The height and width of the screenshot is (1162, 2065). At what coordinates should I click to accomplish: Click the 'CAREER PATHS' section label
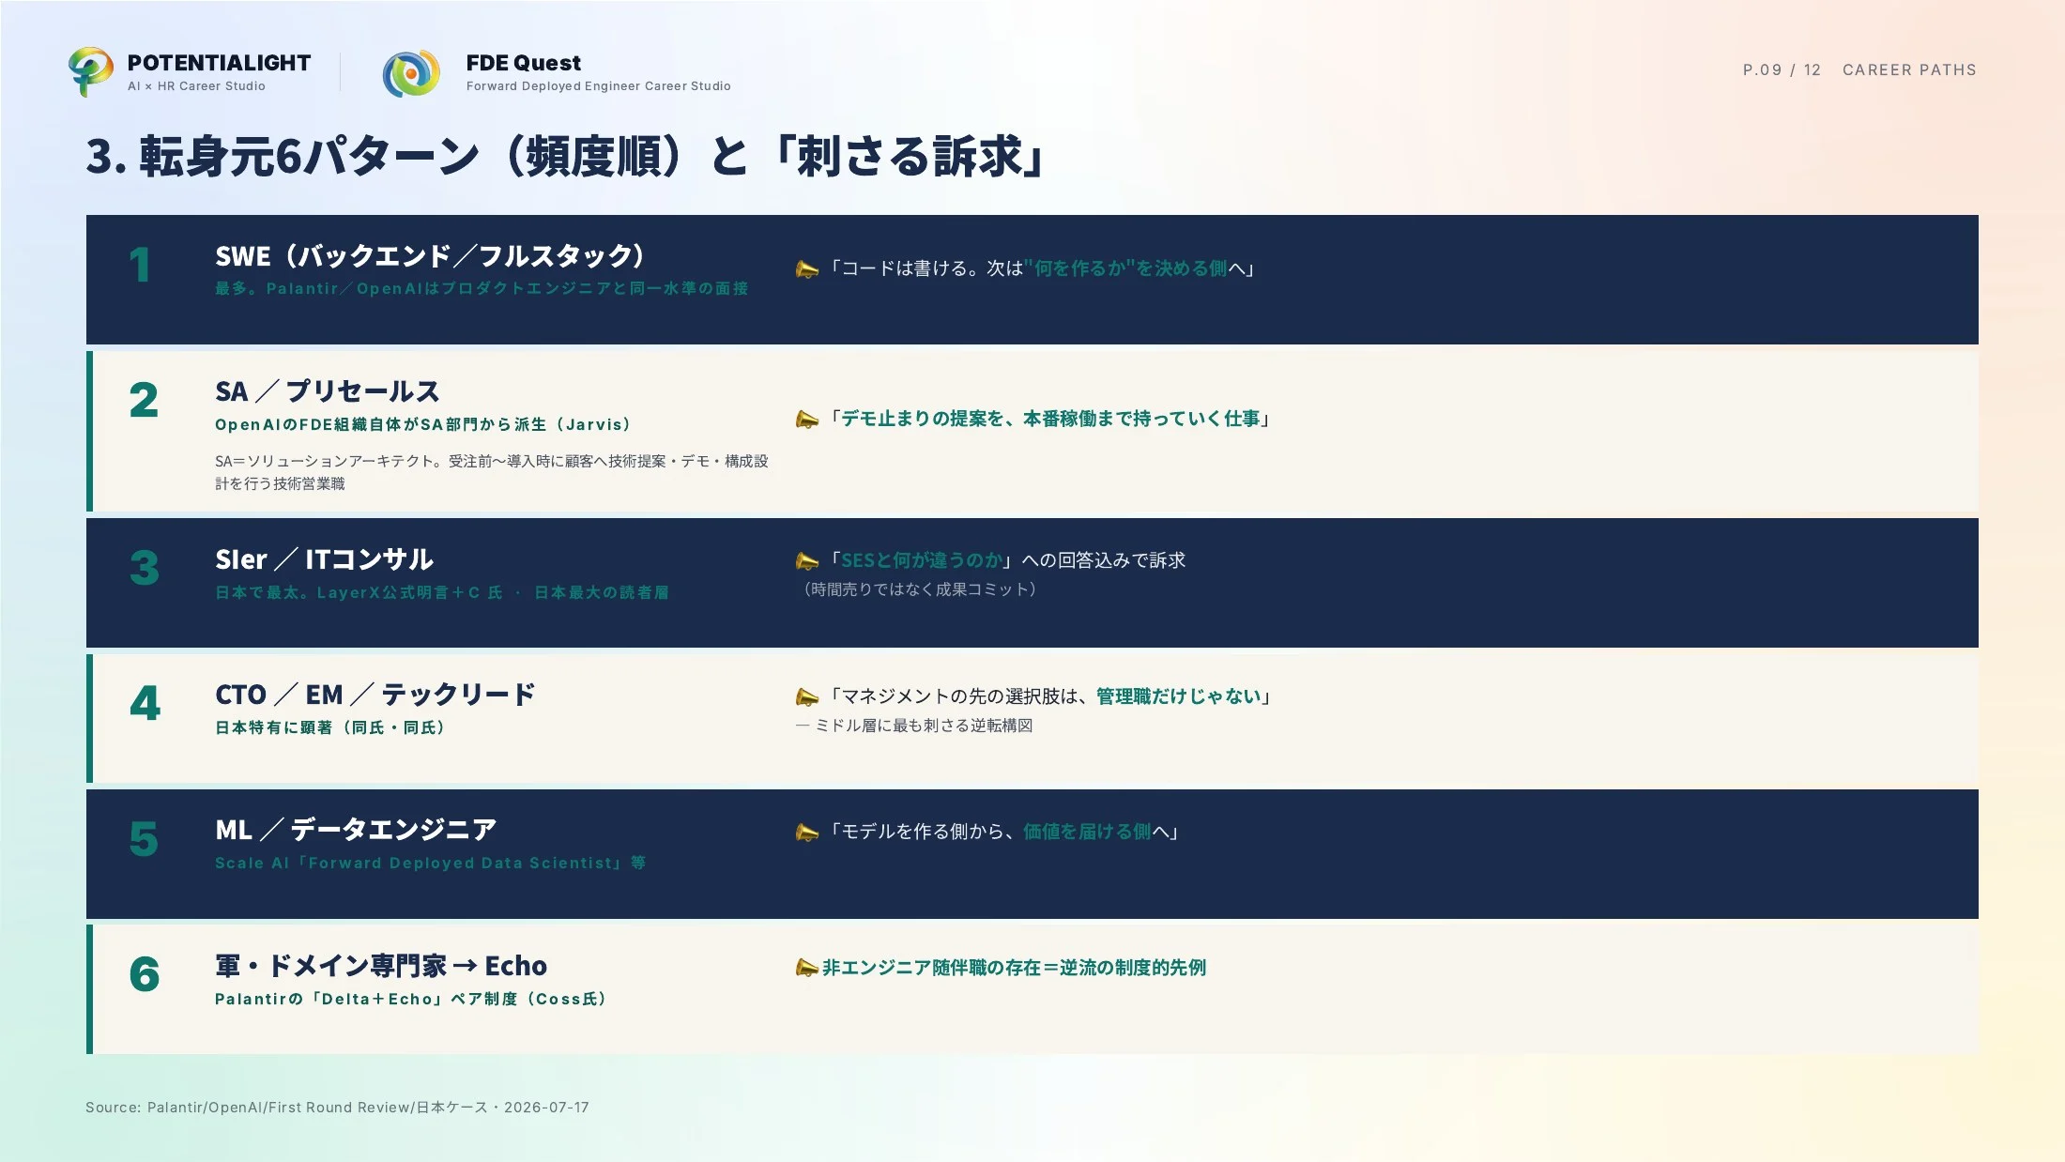click(x=1909, y=69)
